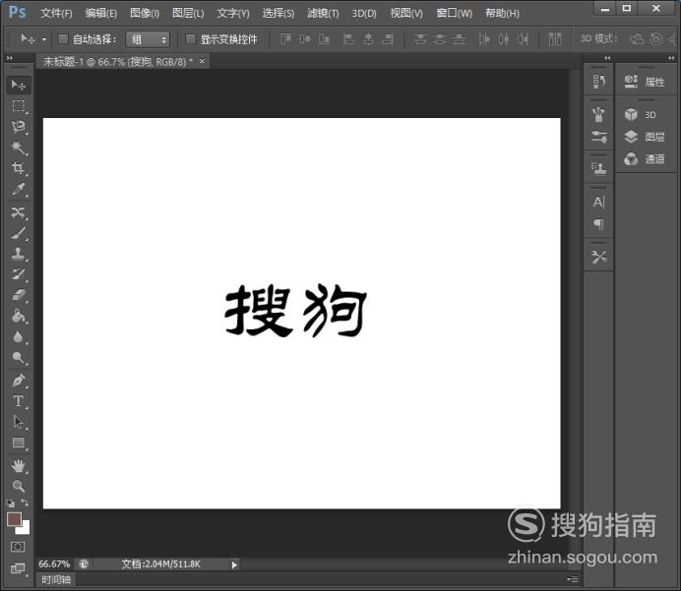Open the 图层(L) menu
Viewport: 681px width, 591px height.
point(188,13)
